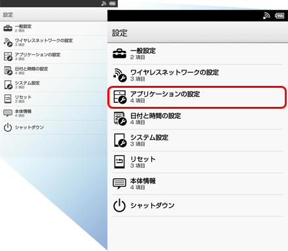
Task: Click the power icon in the enlarged list
Action: click(x=119, y=205)
